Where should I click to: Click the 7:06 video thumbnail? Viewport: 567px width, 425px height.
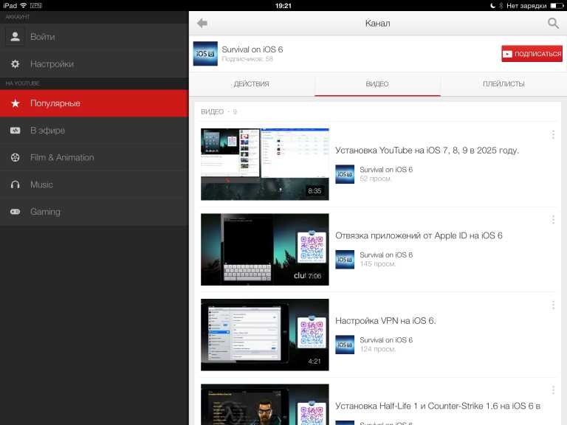pyautogui.click(x=265, y=249)
